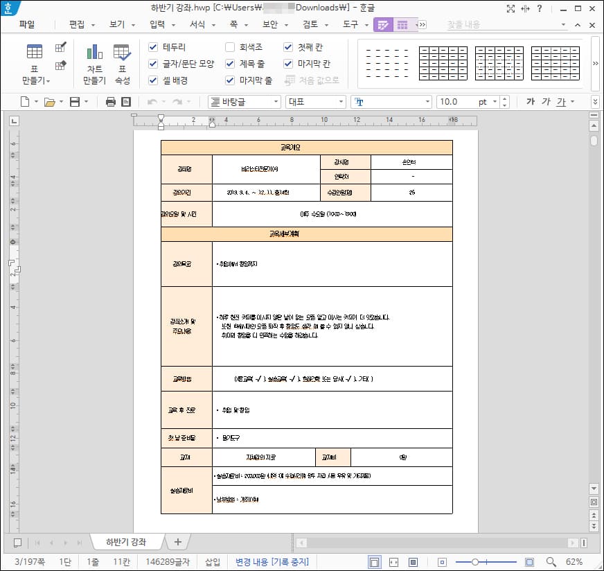Expand the save button dropdown arrow
The width and height of the screenshot is (604, 571).
(86, 102)
